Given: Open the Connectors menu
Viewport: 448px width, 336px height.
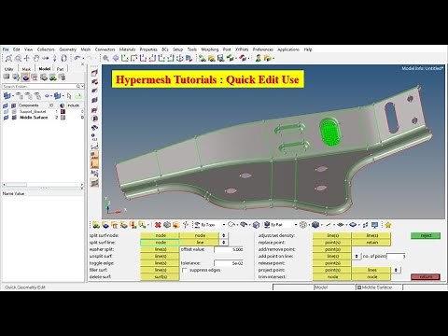Looking at the screenshot, I should click(105, 49).
